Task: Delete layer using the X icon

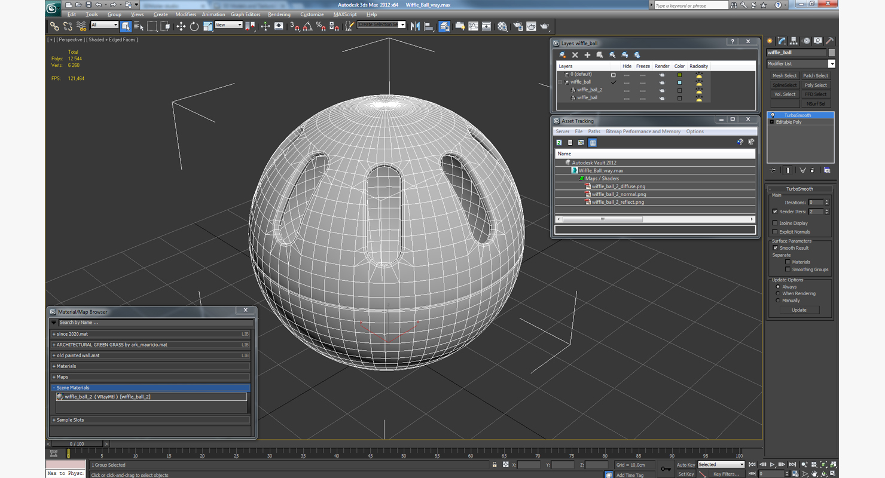Action: click(x=575, y=55)
